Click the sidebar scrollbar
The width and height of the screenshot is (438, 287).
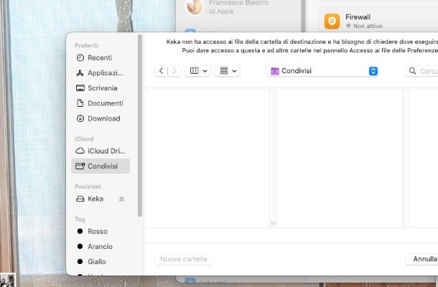pyautogui.click(x=140, y=125)
